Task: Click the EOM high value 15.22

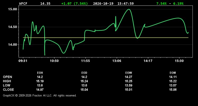Action: tap(173, 81)
